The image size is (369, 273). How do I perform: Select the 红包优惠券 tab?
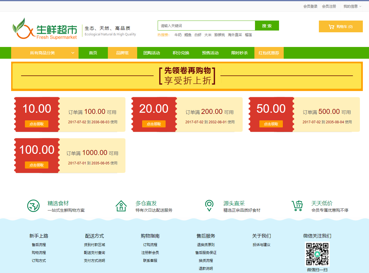click(269, 53)
